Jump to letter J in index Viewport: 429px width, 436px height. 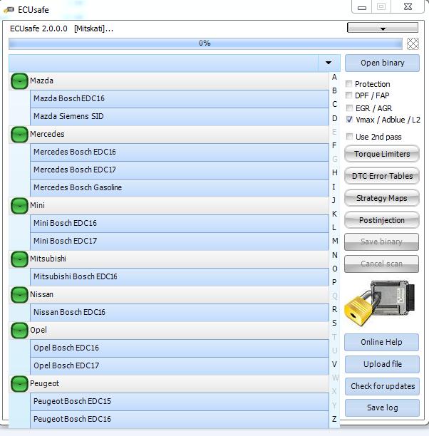coord(334,200)
